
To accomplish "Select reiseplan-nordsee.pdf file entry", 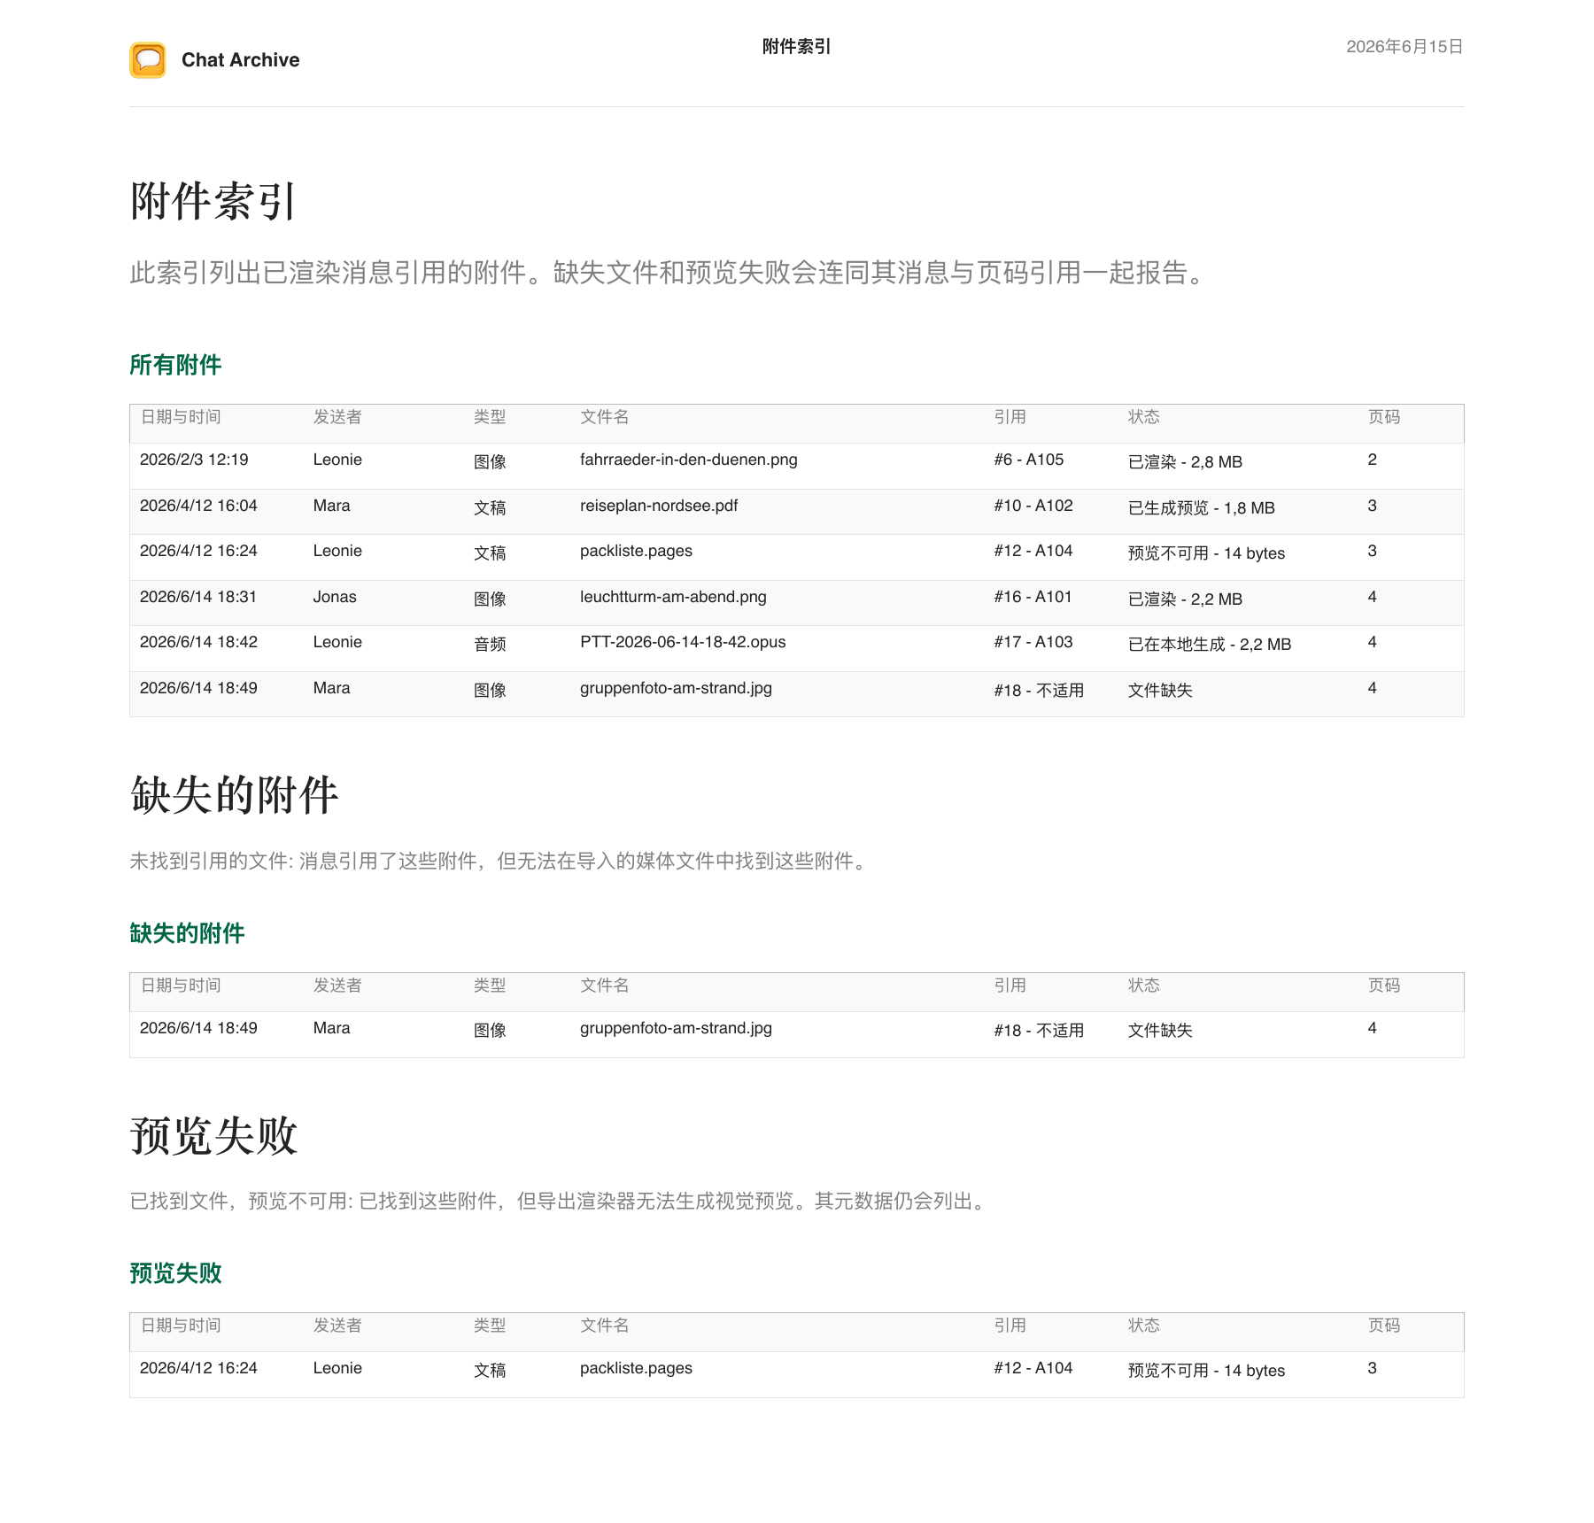I will (659, 506).
